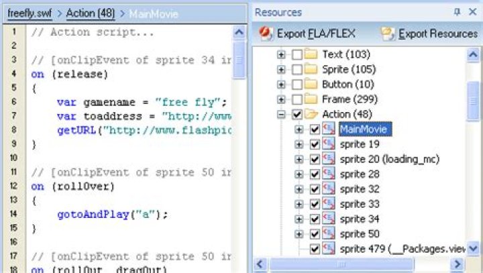
Task: Expand the sprite 33 tree node
Action: tap(299, 204)
